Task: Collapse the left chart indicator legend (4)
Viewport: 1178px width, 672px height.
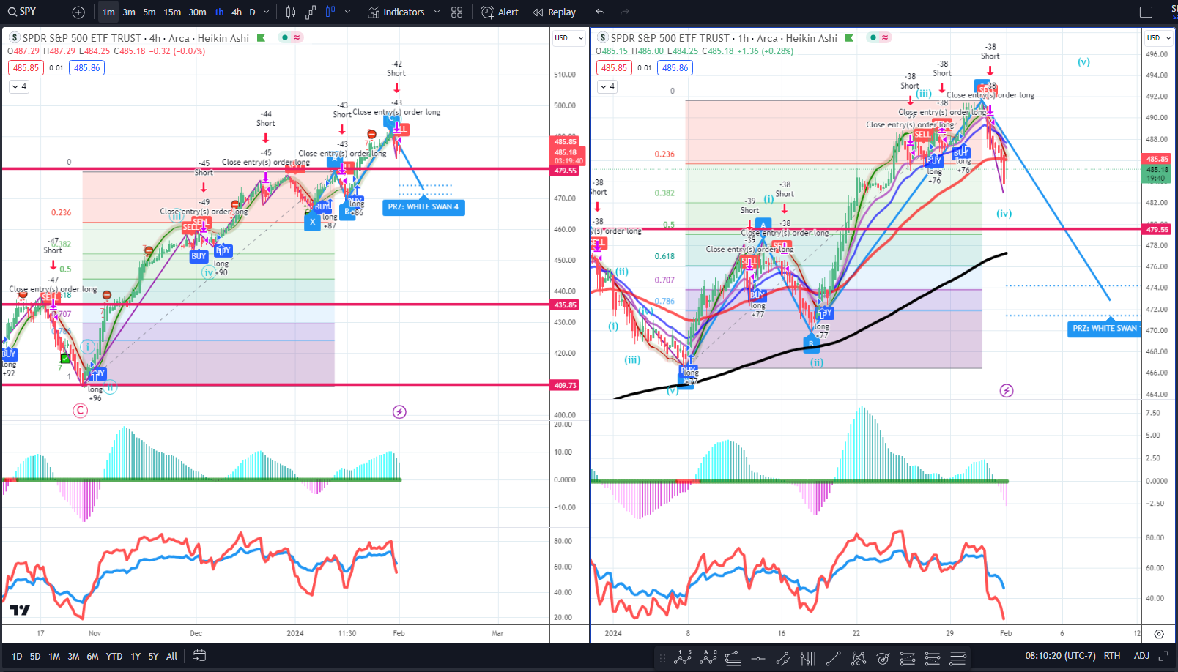Action: point(19,86)
